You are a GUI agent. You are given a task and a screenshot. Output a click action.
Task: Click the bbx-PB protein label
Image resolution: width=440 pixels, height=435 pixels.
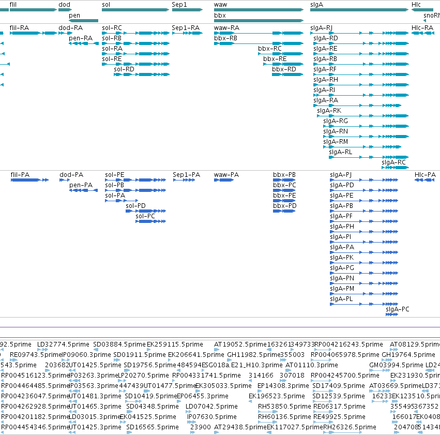[284, 175]
